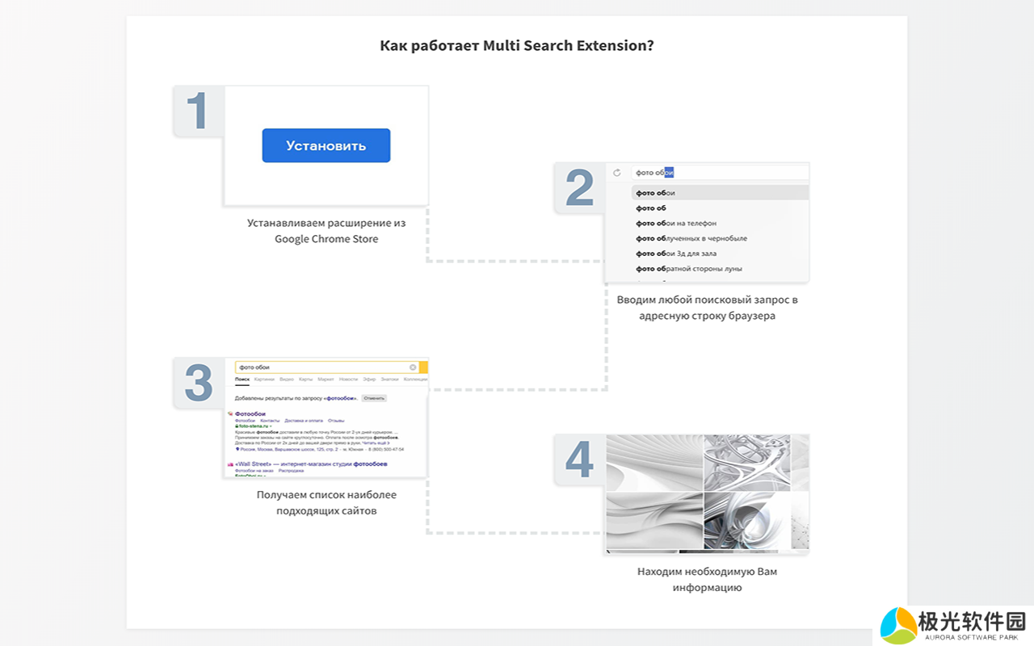Click the step number 3 badge
The width and height of the screenshot is (1034, 646).
199,383
